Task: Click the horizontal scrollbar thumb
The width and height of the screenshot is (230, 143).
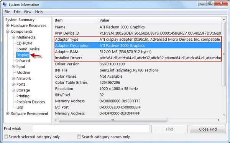Action: coord(113,120)
